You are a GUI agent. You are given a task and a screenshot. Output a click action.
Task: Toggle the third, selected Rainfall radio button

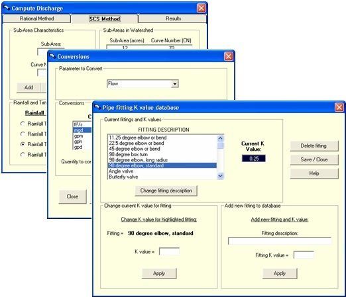coord(23,144)
